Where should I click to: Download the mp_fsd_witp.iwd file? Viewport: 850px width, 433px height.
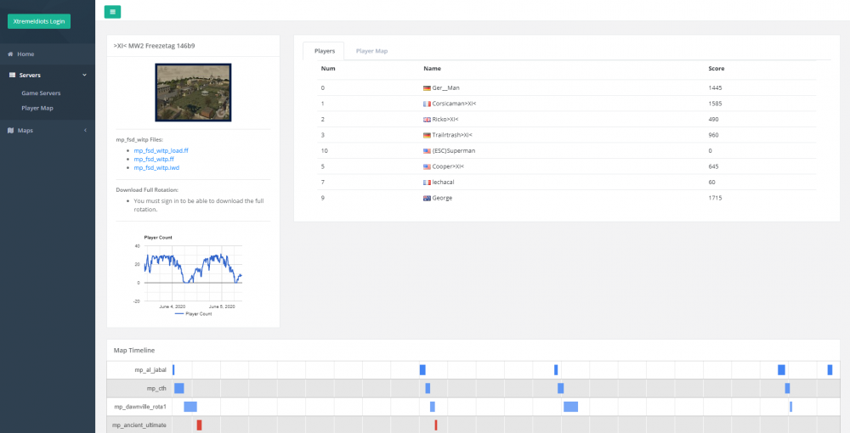tap(156, 168)
